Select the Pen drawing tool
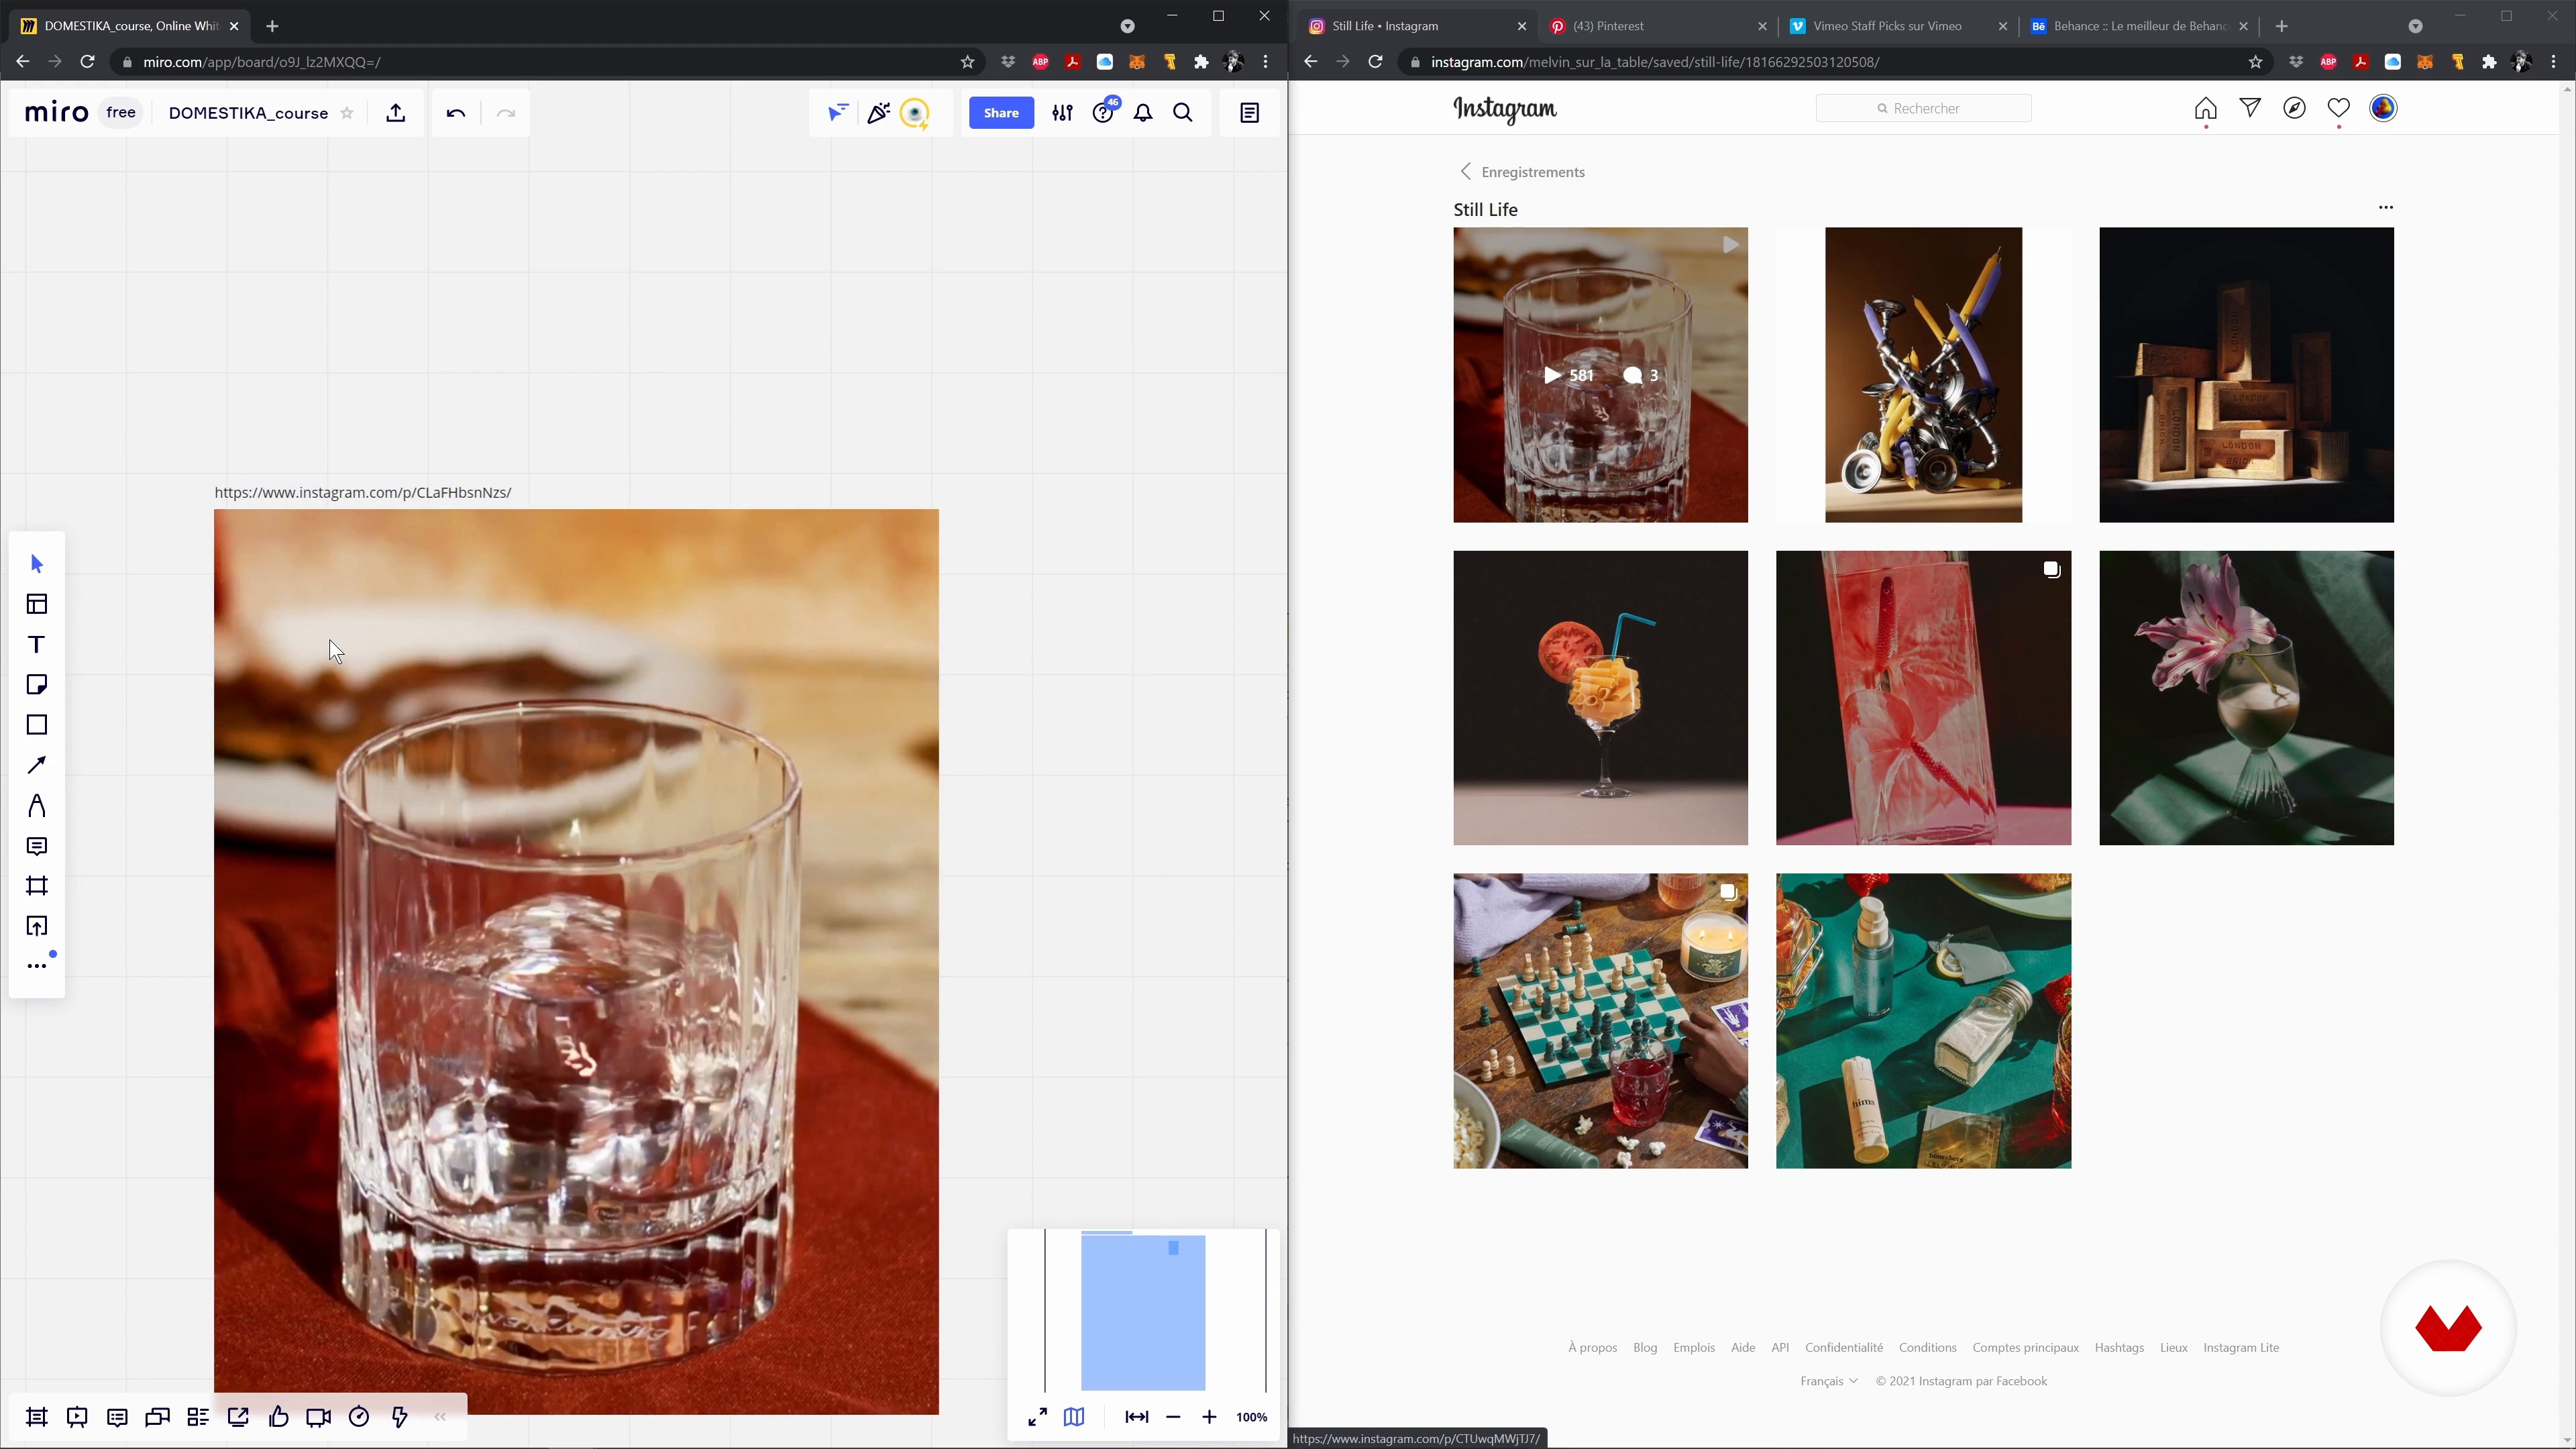The height and width of the screenshot is (1449, 2576). [37, 806]
